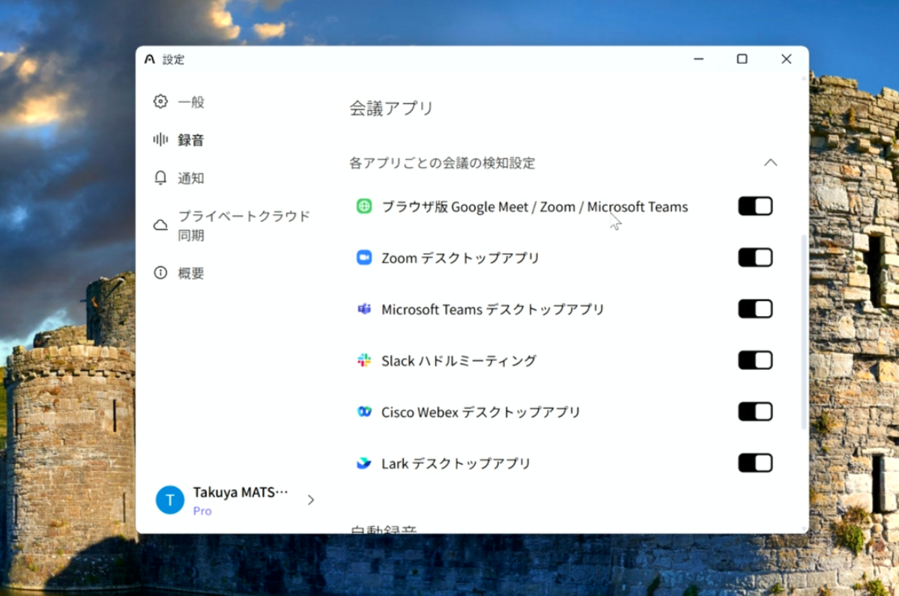Screen dimensions: 899x596
Task: Click the Microsoft Teams app icon
Action: click(364, 309)
